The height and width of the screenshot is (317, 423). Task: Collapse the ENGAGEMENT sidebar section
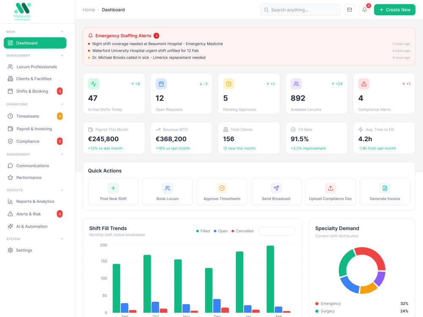point(62,154)
